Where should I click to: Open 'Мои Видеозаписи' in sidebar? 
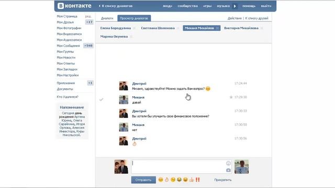point(69,34)
